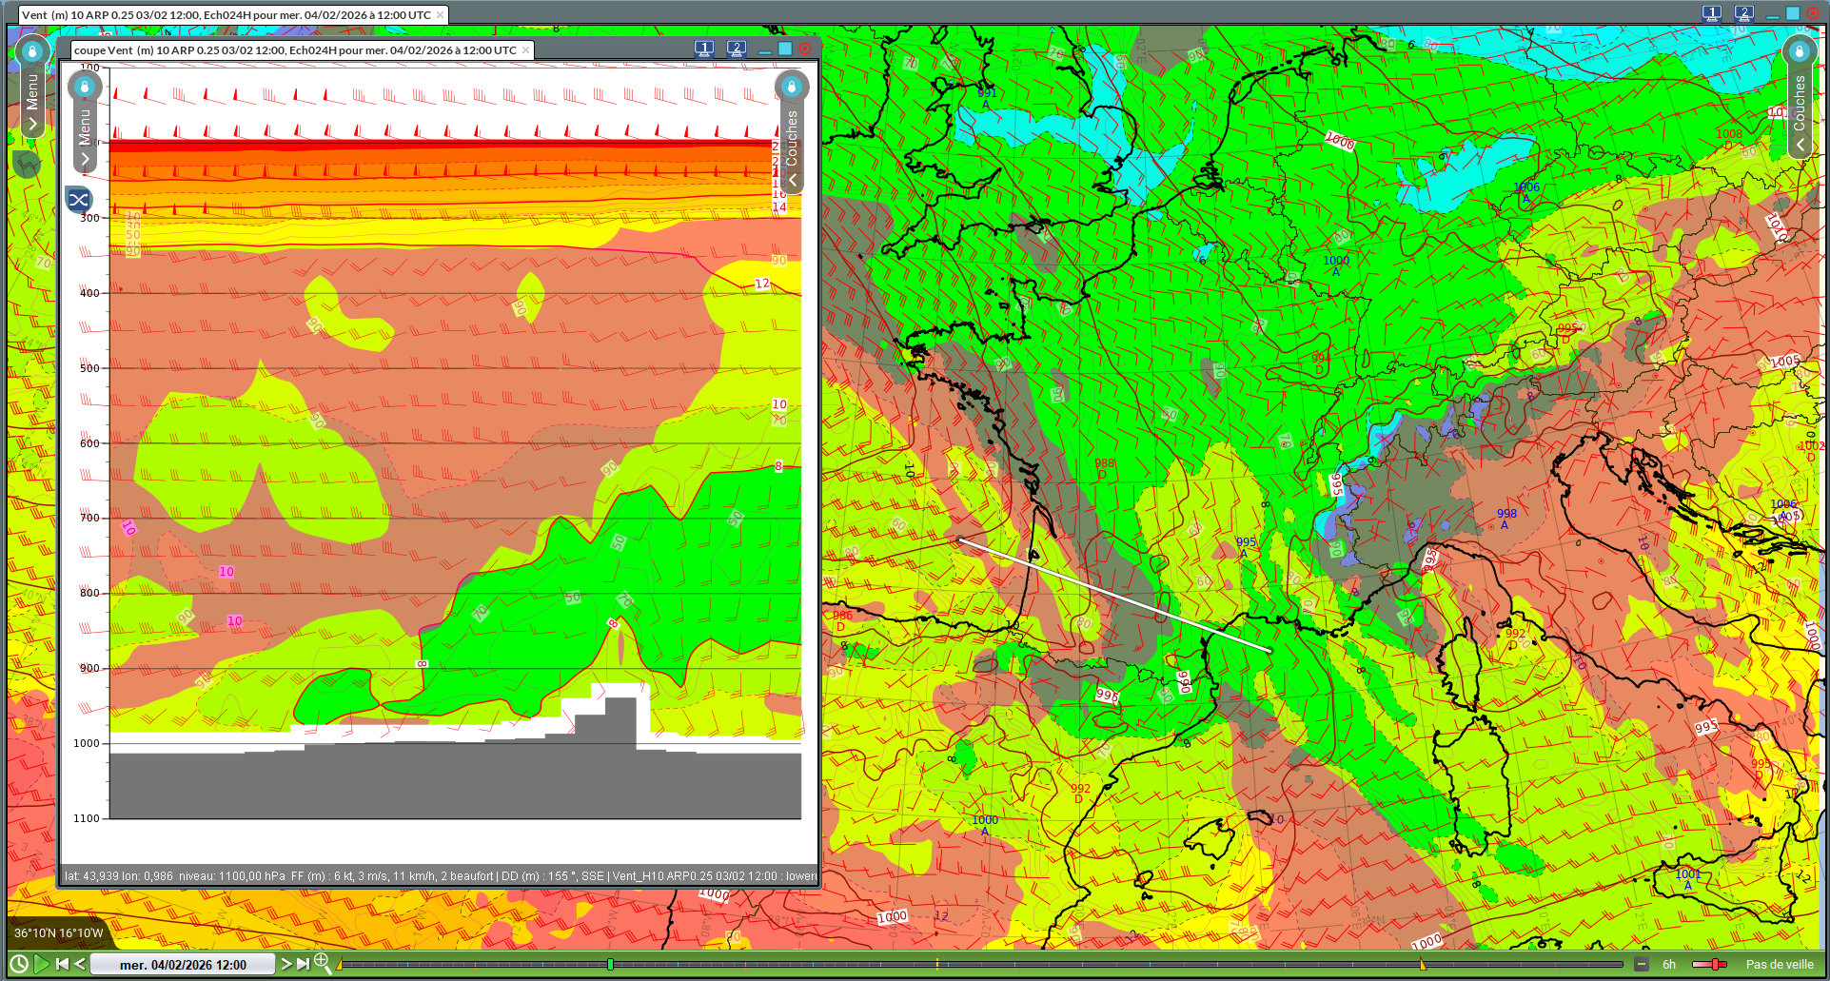This screenshot has width=1830, height=981.
Task: Select the 'coupe Vent' cross-section tab
Action: click(x=294, y=50)
